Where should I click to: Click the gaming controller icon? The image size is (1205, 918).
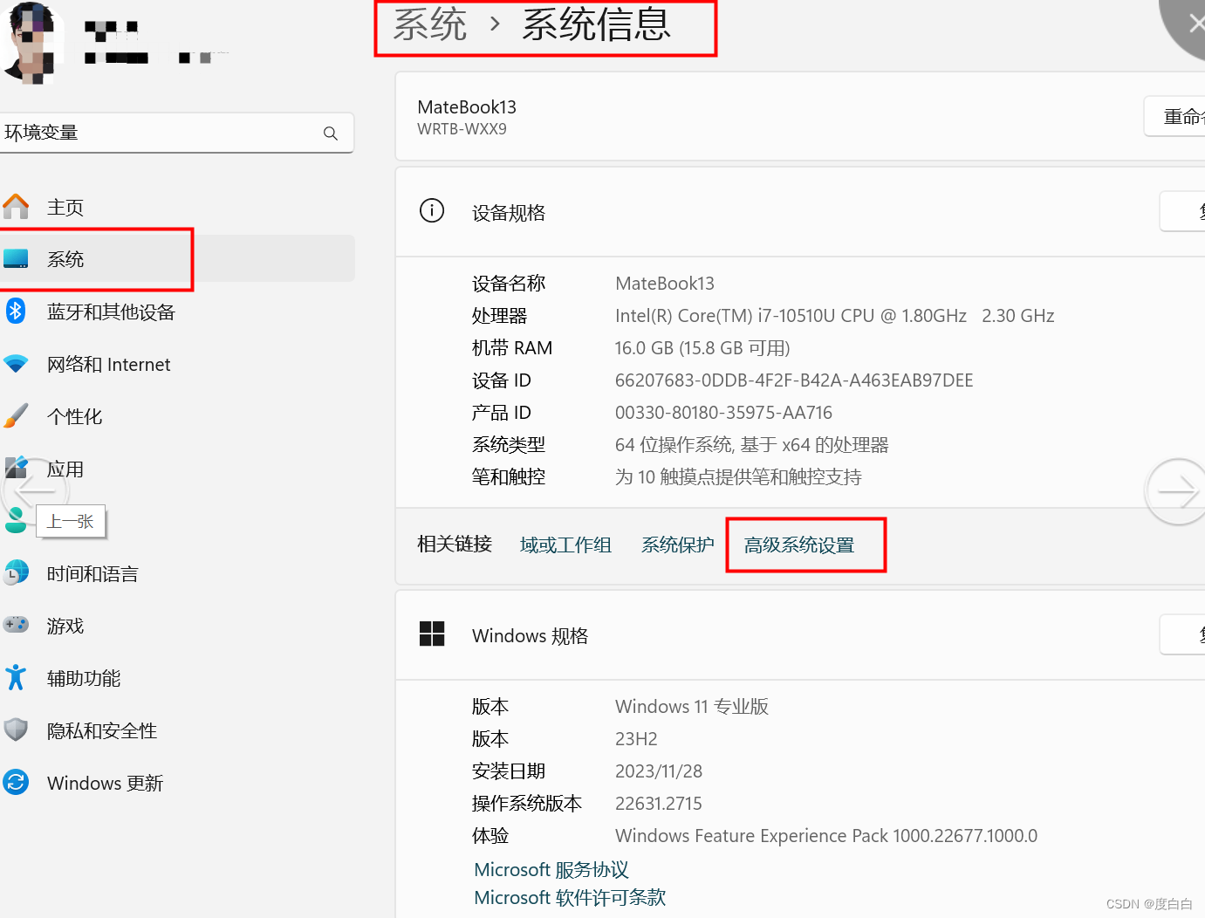click(x=16, y=625)
